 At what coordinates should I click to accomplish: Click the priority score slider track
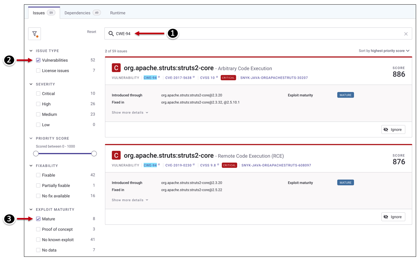tap(65, 154)
